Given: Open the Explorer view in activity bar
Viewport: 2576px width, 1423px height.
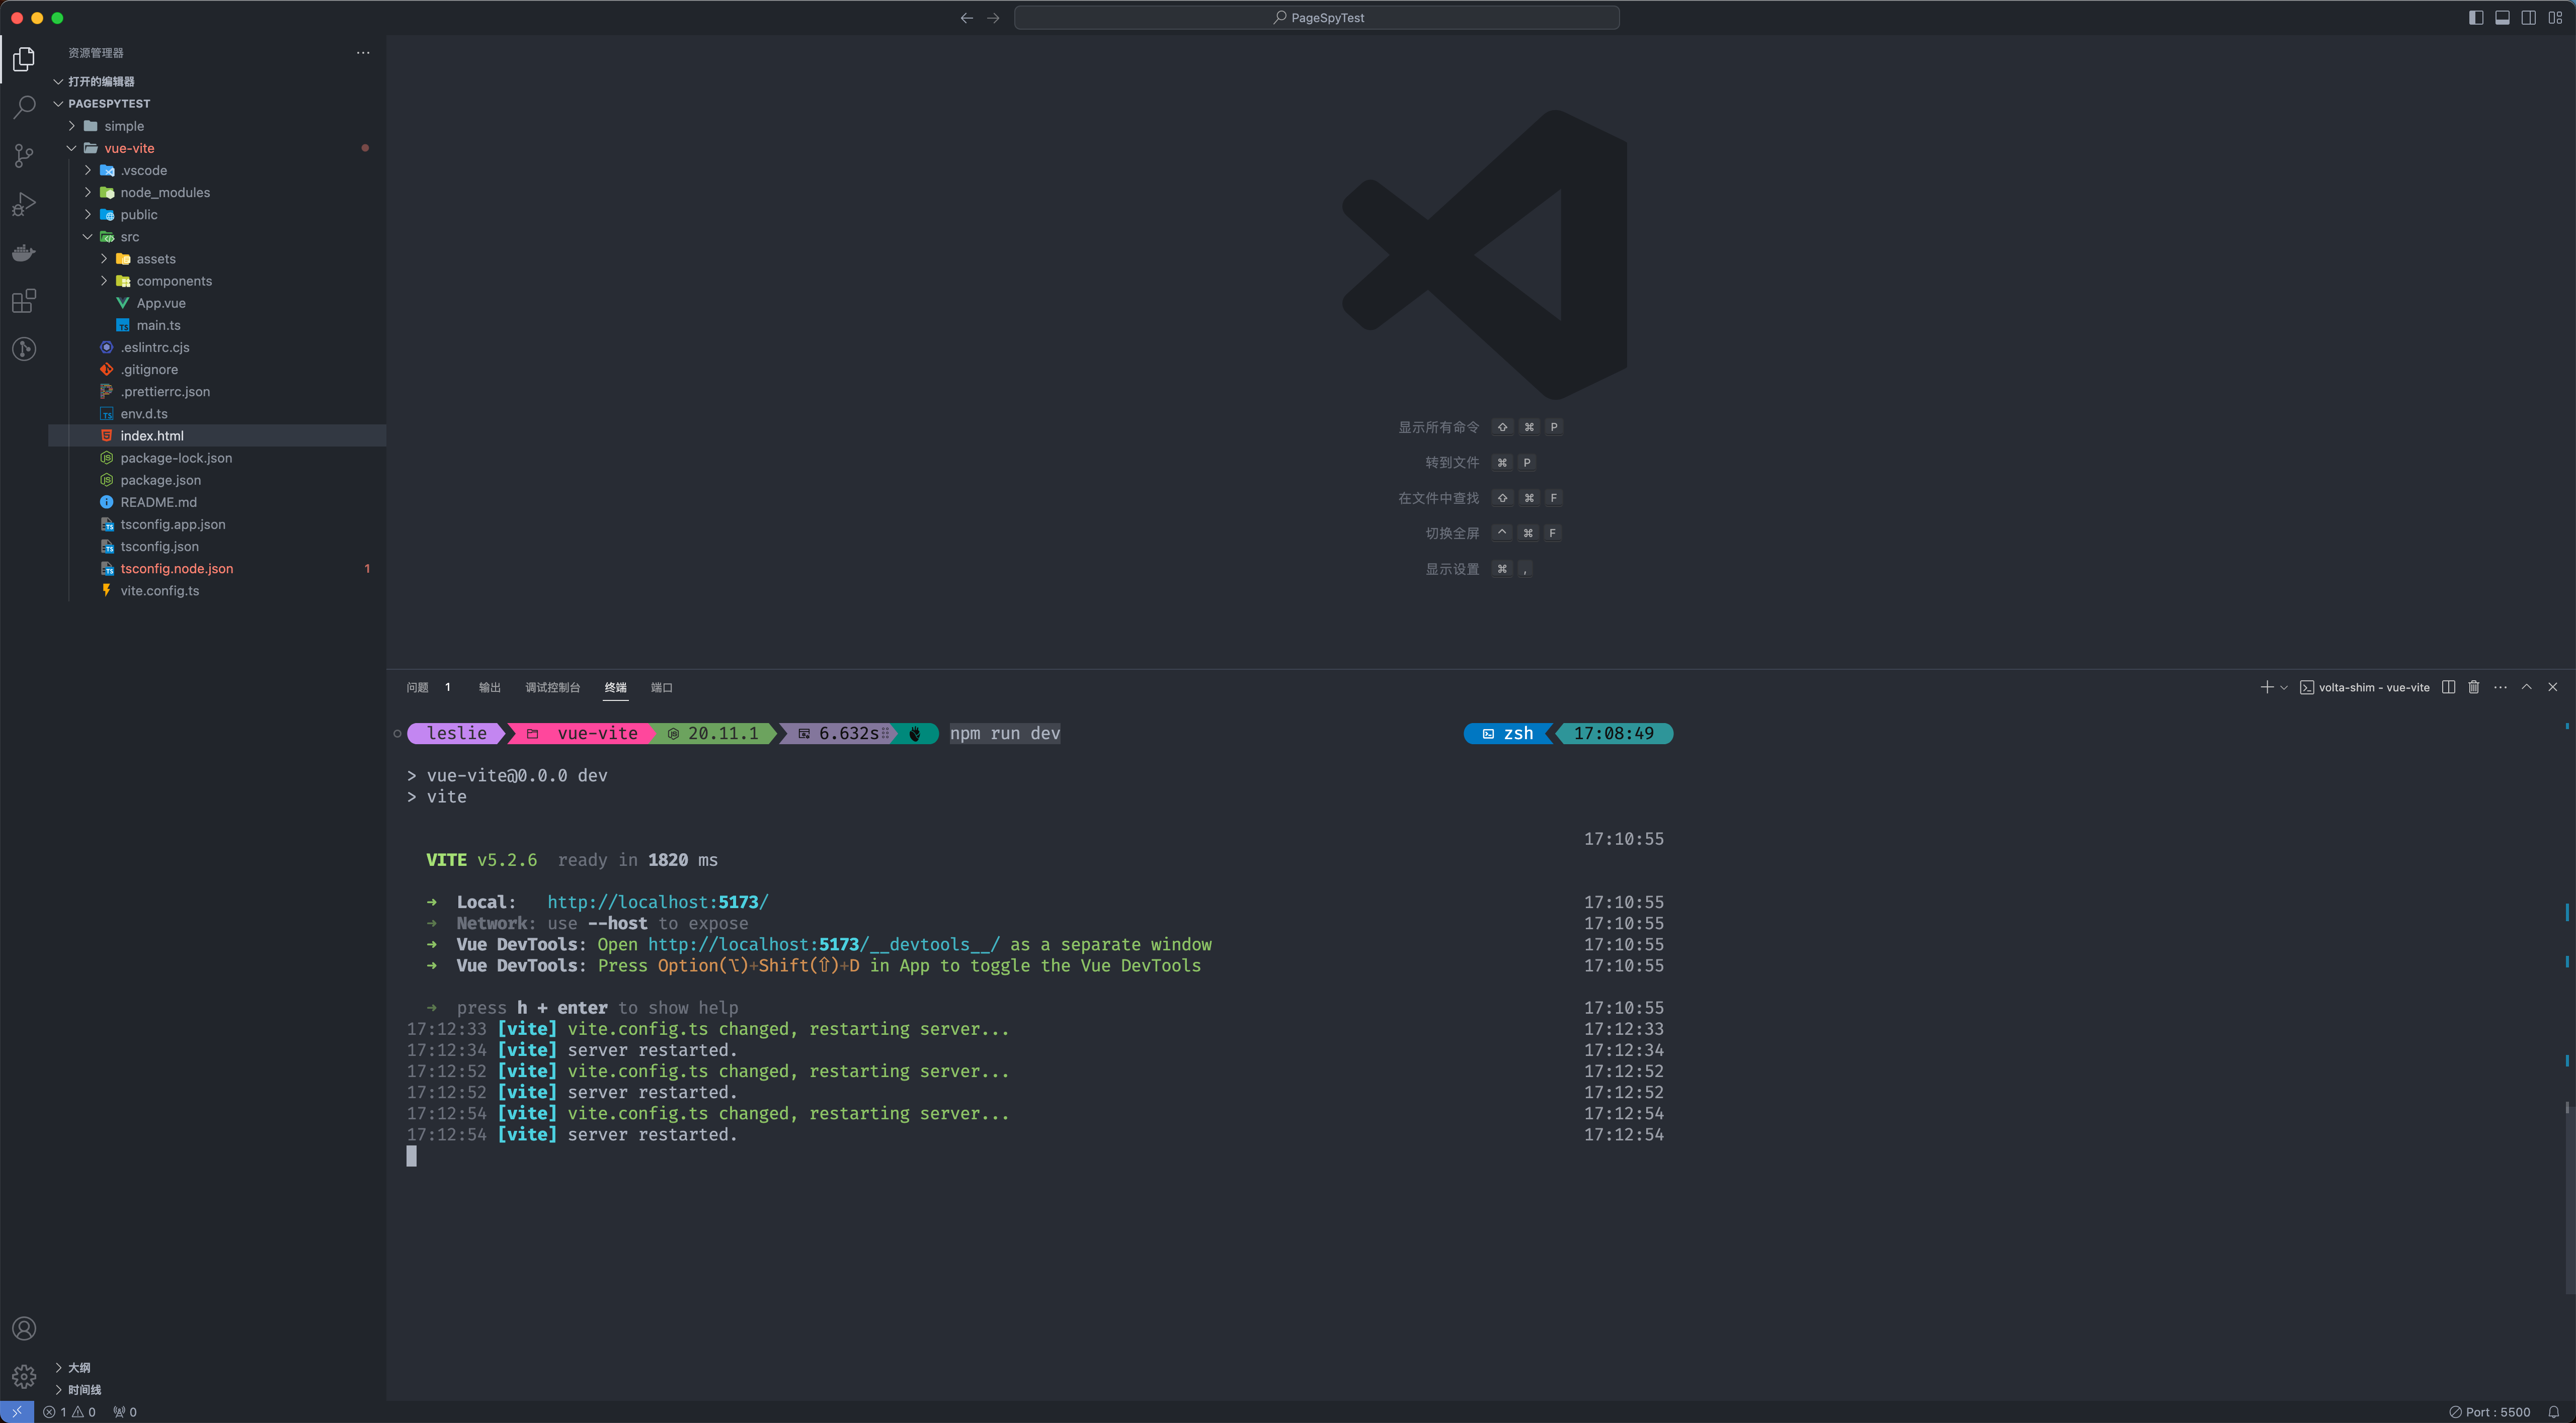Looking at the screenshot, I should click(24, 60).
